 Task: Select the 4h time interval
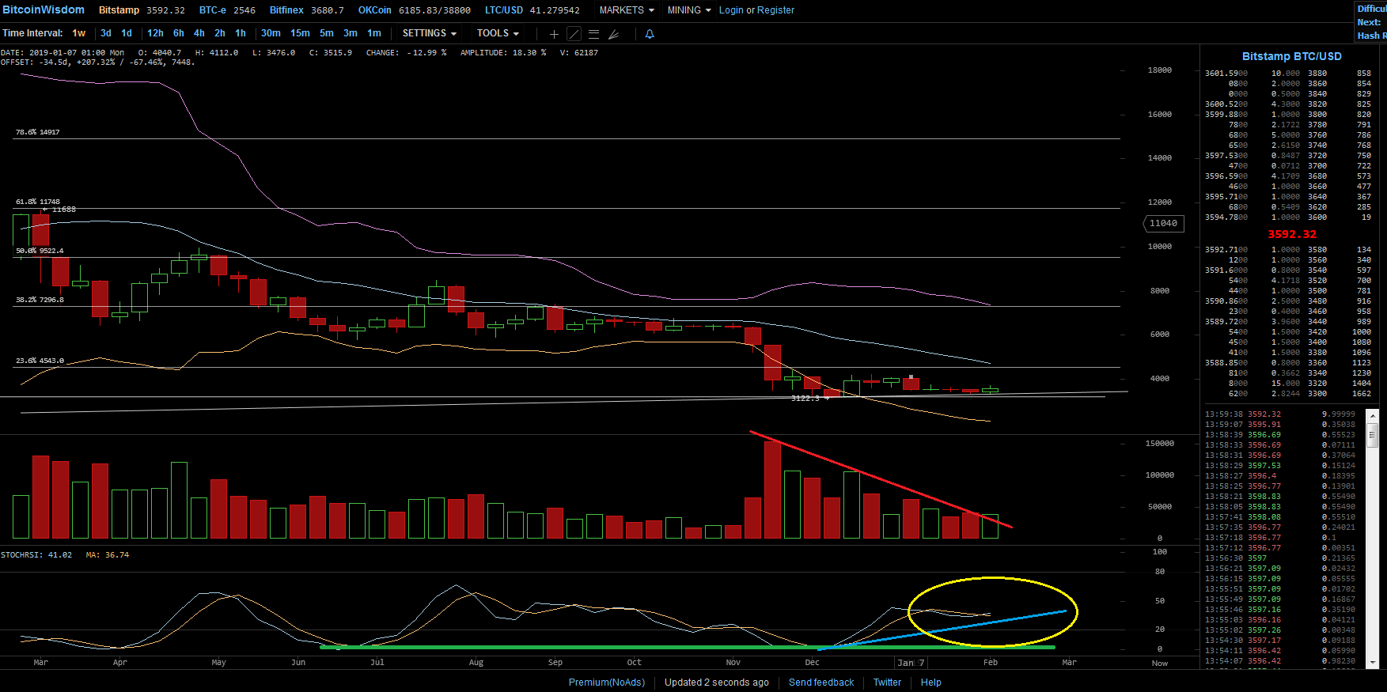pos(199,33)
